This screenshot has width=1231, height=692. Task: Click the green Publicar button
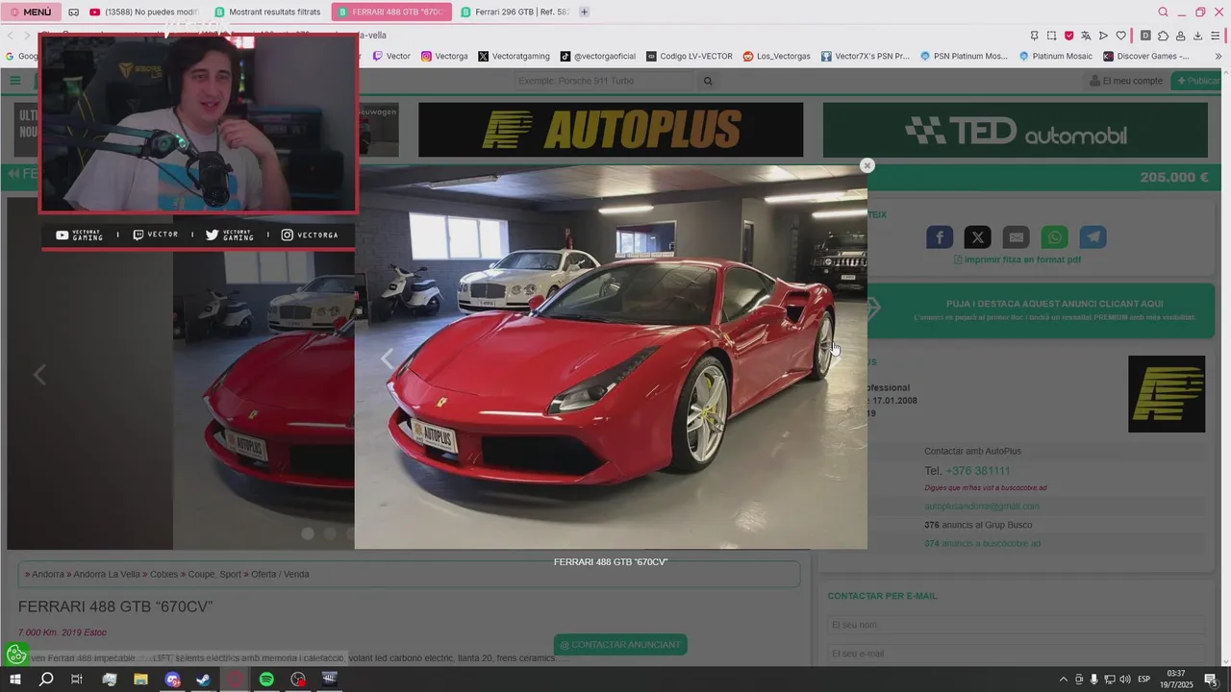pos(1195,81)
